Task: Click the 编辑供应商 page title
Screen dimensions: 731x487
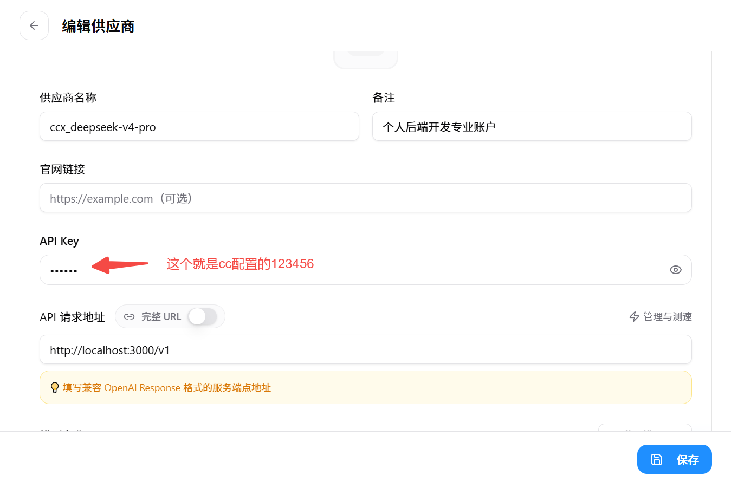Action: click(x=98, y=26)
